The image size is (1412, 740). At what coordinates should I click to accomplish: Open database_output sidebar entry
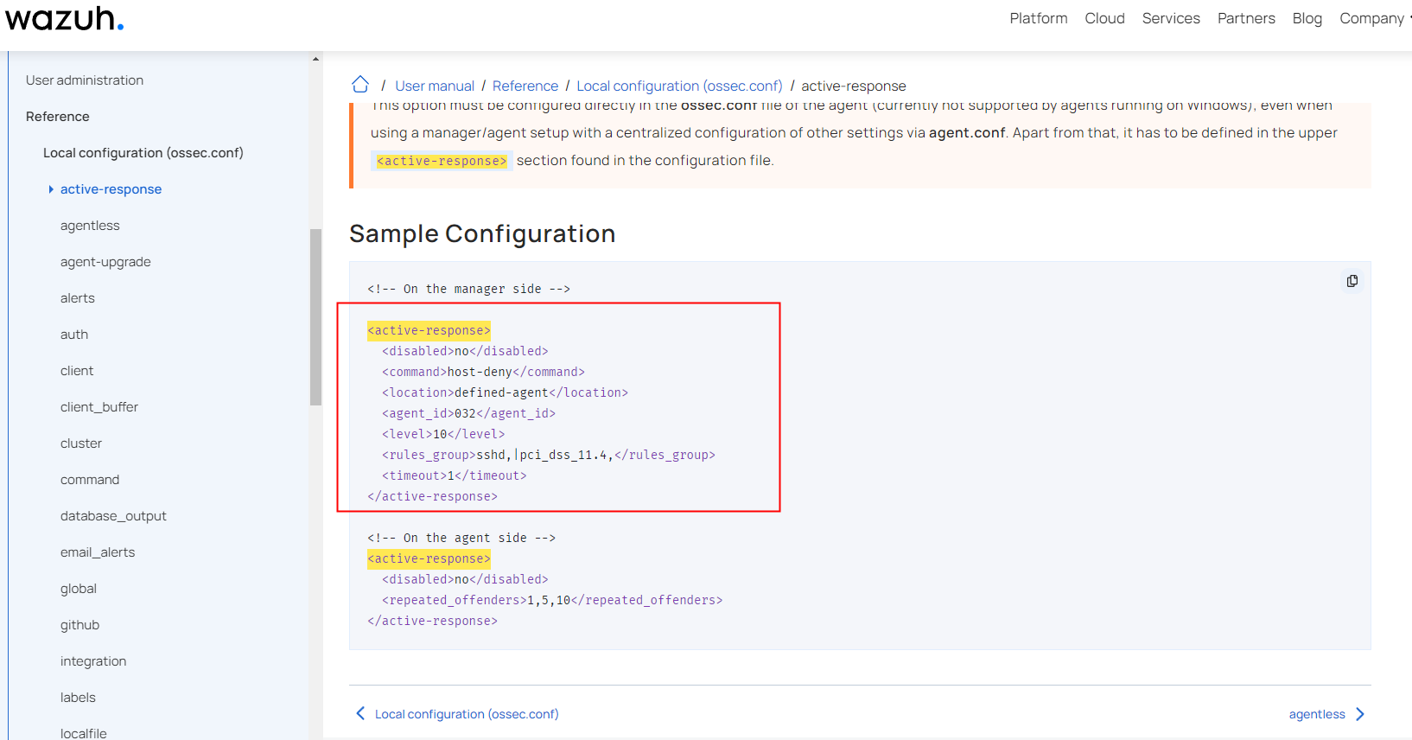point(113,516)
